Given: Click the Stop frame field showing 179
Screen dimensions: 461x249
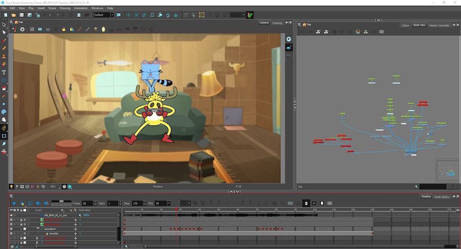Looking at the screenshot, I should [x=137, y=203].
